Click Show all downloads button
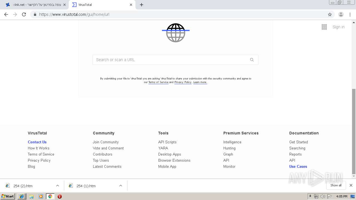356x200 pixels. (x=336, y=185)
